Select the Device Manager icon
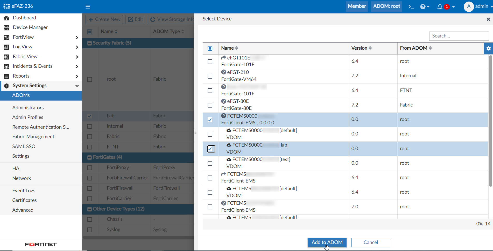Screen dimensions: 493x251 (6, 27)
